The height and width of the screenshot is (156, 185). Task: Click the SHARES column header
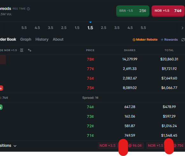coord(130,50)
